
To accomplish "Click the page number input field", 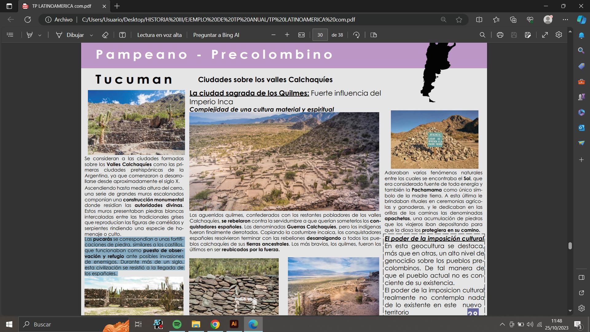I will click(320, 35).
